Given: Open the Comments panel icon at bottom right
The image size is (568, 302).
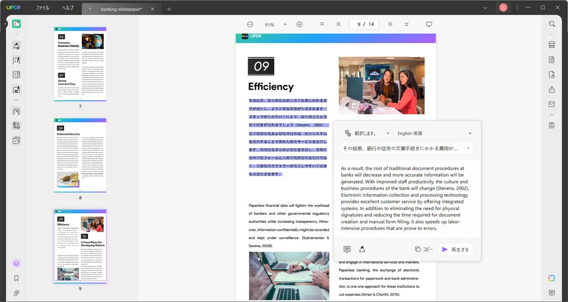Looking at the screenshot, I should 552,293.
